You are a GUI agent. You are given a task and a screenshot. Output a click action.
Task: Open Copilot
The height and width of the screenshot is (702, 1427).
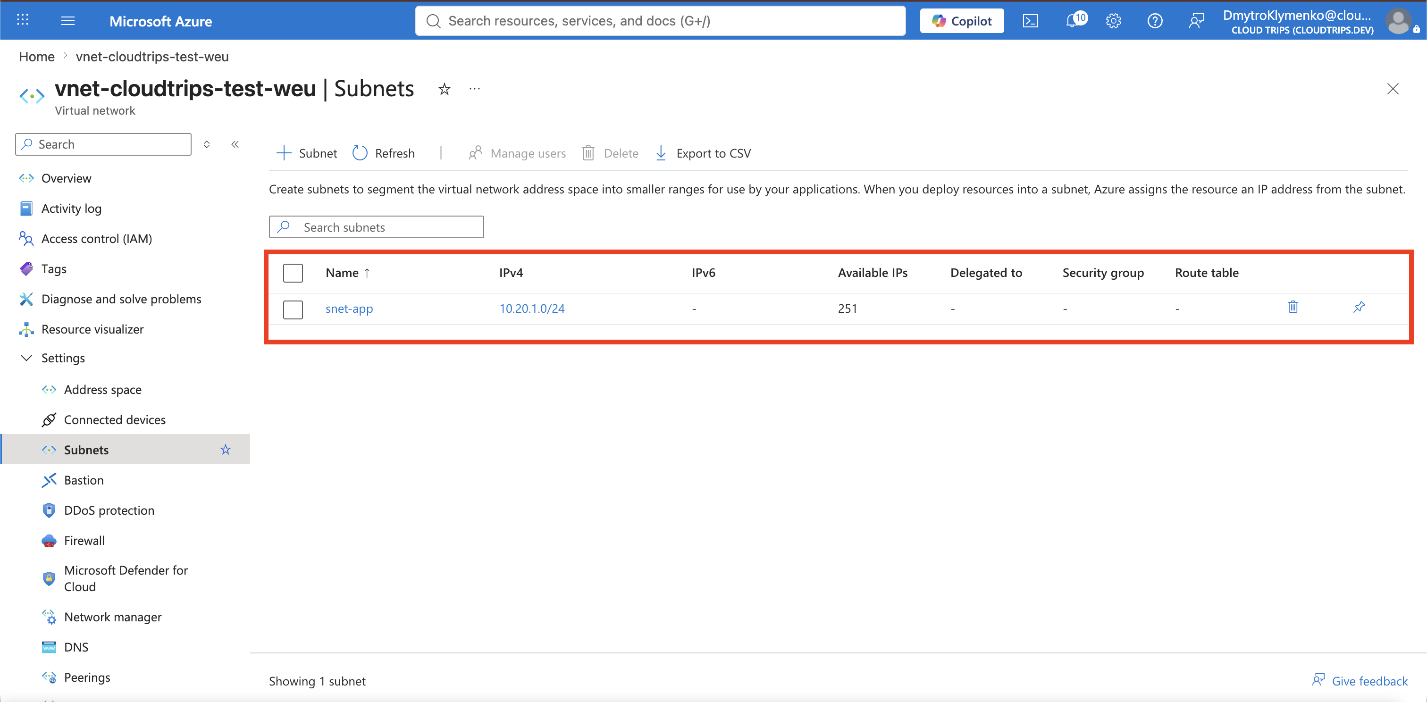point(962,21)
